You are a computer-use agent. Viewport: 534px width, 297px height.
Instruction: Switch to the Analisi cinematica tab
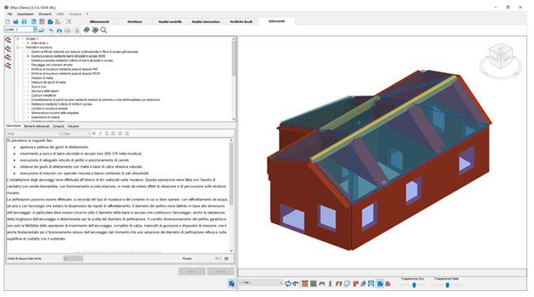(x=205, y=22)
